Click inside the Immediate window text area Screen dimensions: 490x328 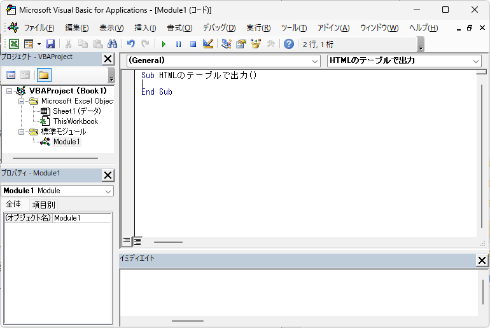(x=299, y=293)
